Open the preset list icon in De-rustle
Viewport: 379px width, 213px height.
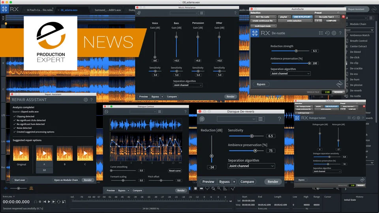pyautogui.click(x=321, y=33)
